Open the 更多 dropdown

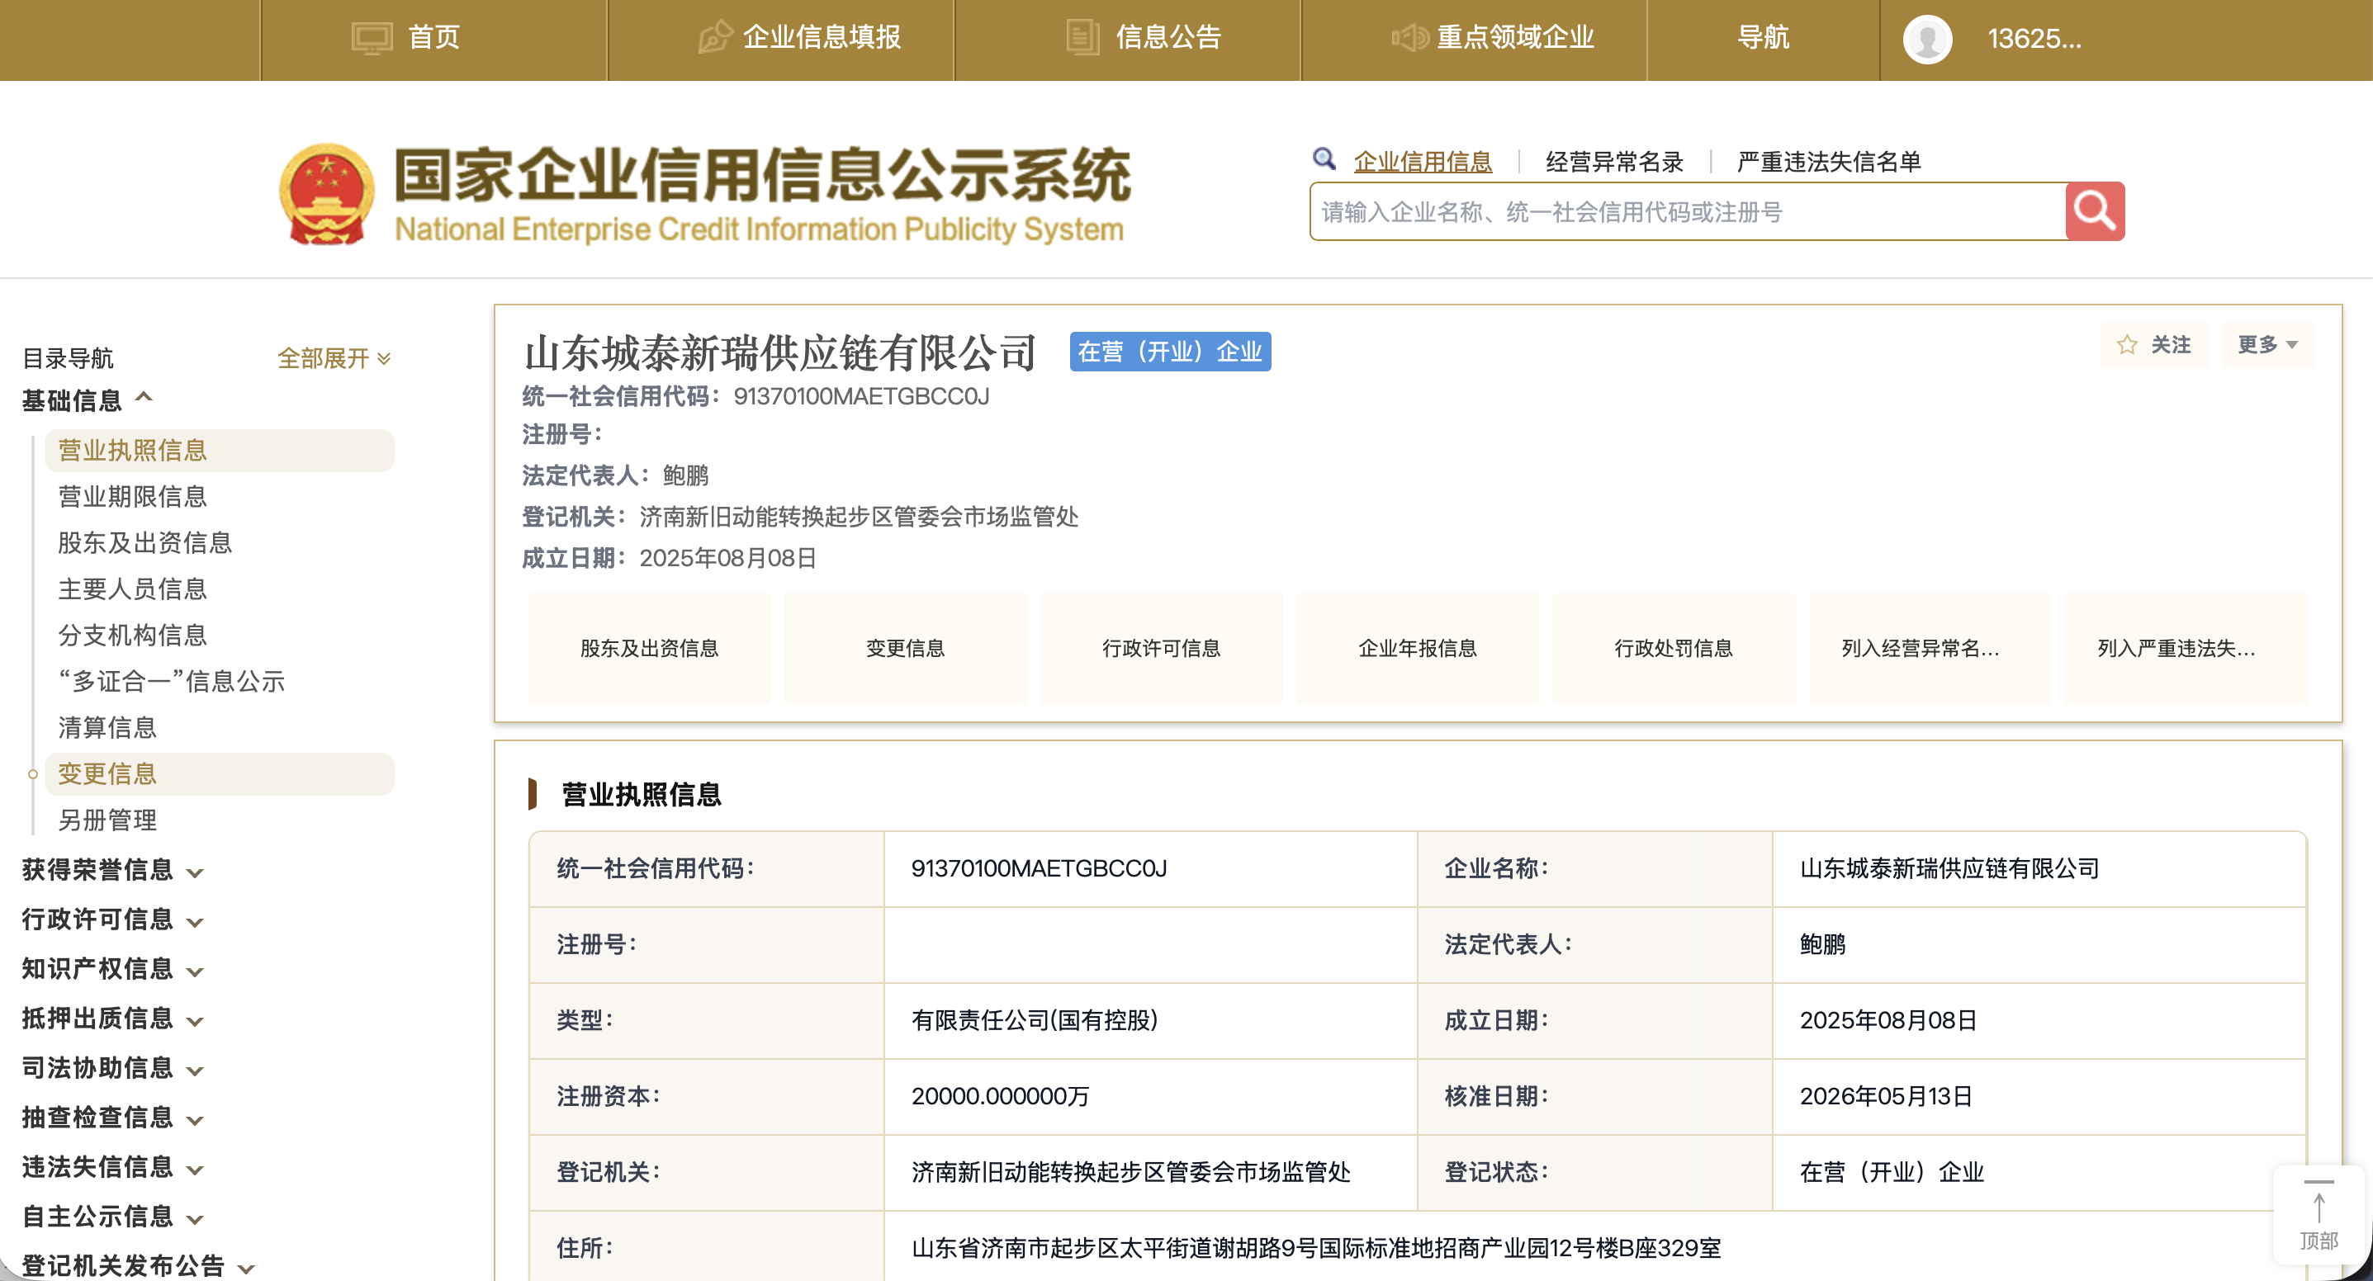[2267, 345]
